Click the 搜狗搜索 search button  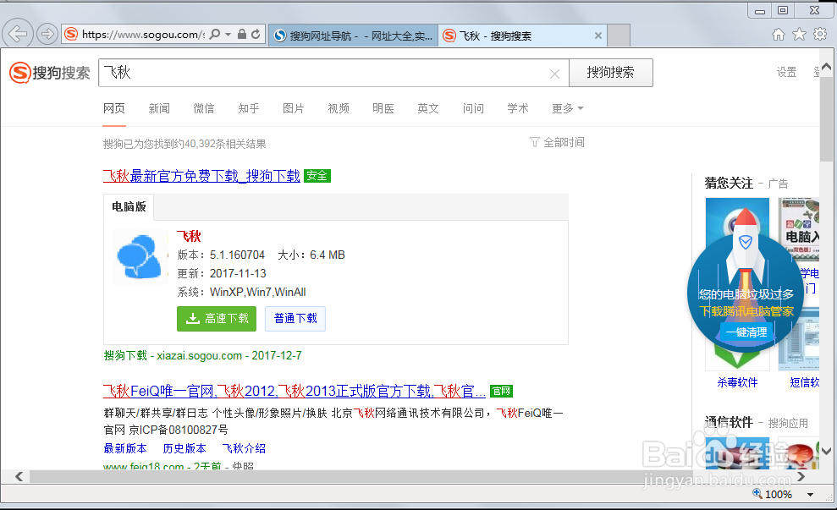point(611,73)
